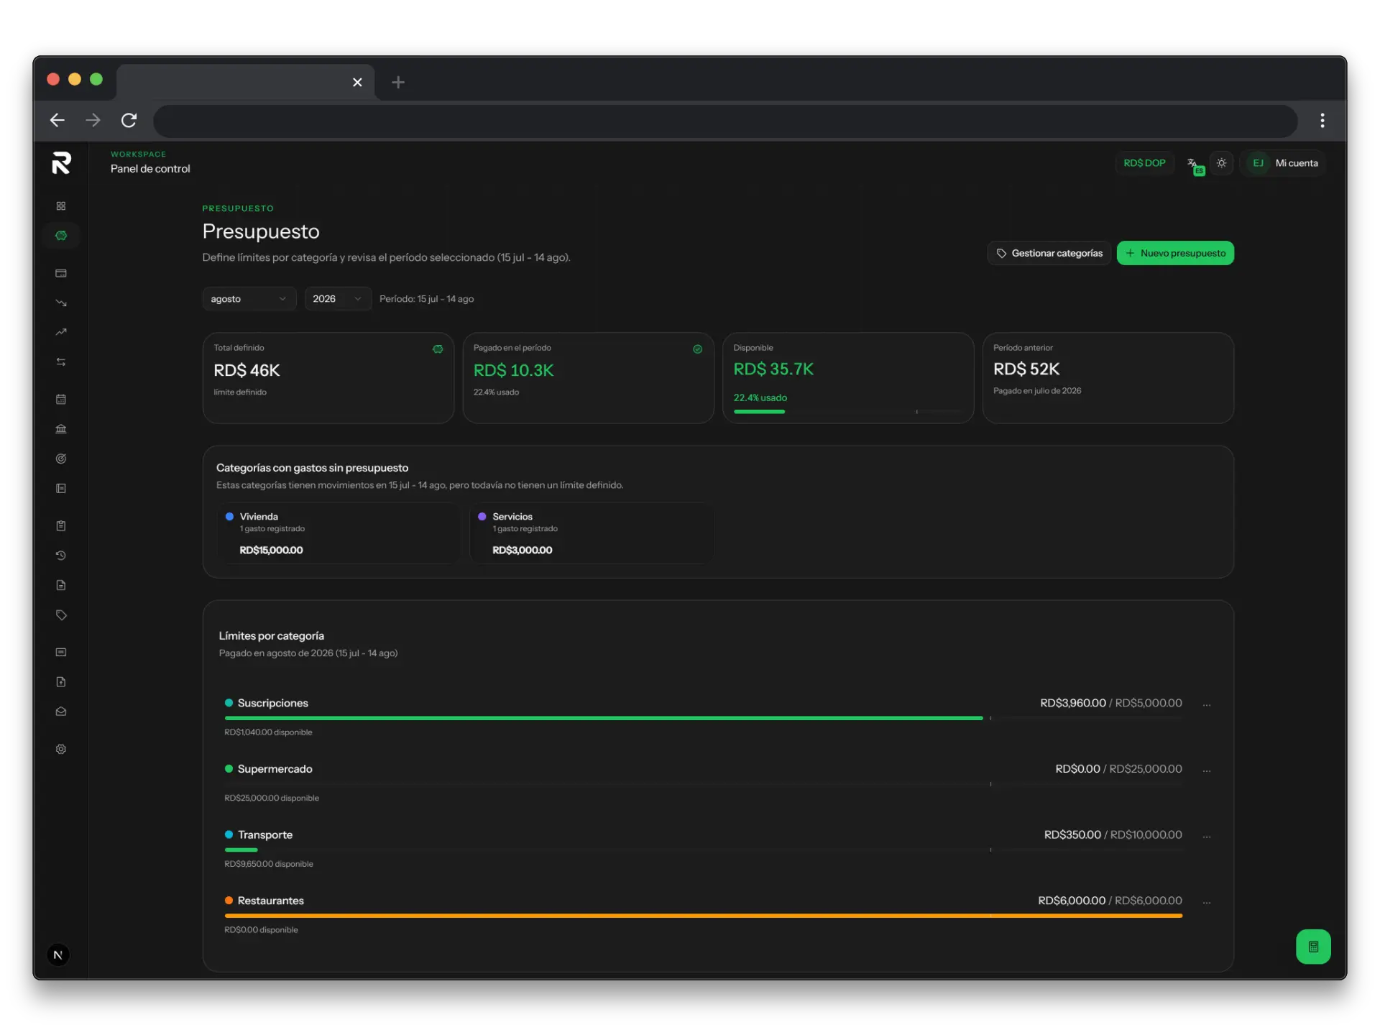Open options menu for Restaurantes row
Screen dimensions: 1380x1035
click(x=1207, y=902)
